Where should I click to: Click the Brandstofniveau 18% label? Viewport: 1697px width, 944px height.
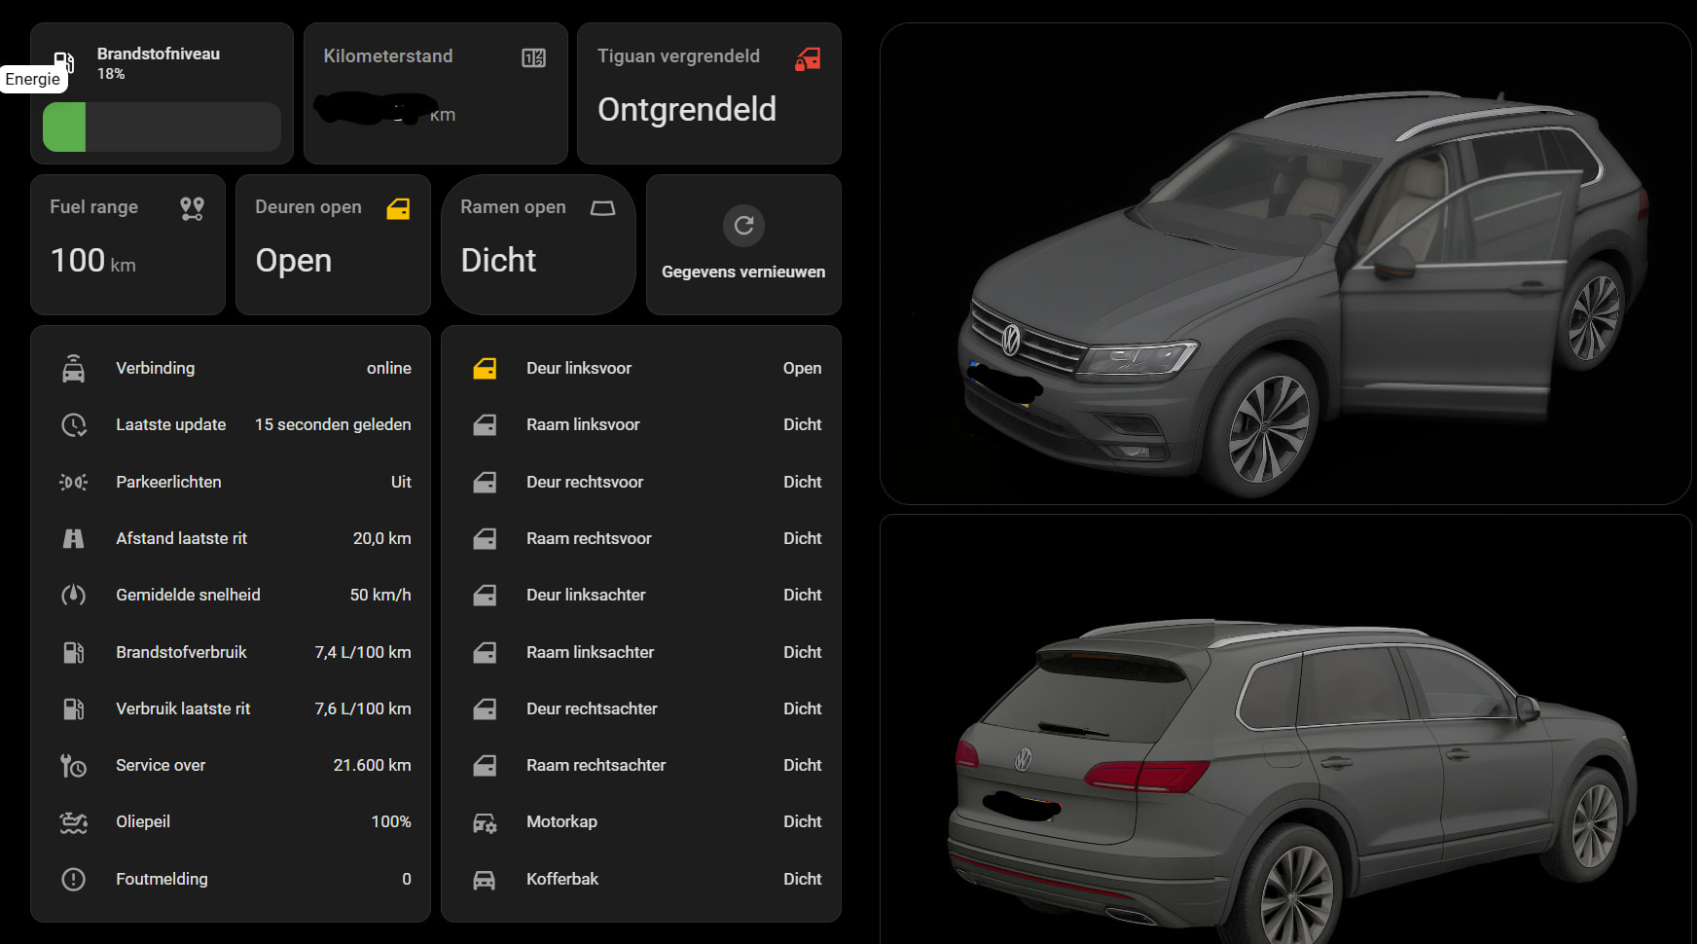pyautogui.click(x=159, y=62)
